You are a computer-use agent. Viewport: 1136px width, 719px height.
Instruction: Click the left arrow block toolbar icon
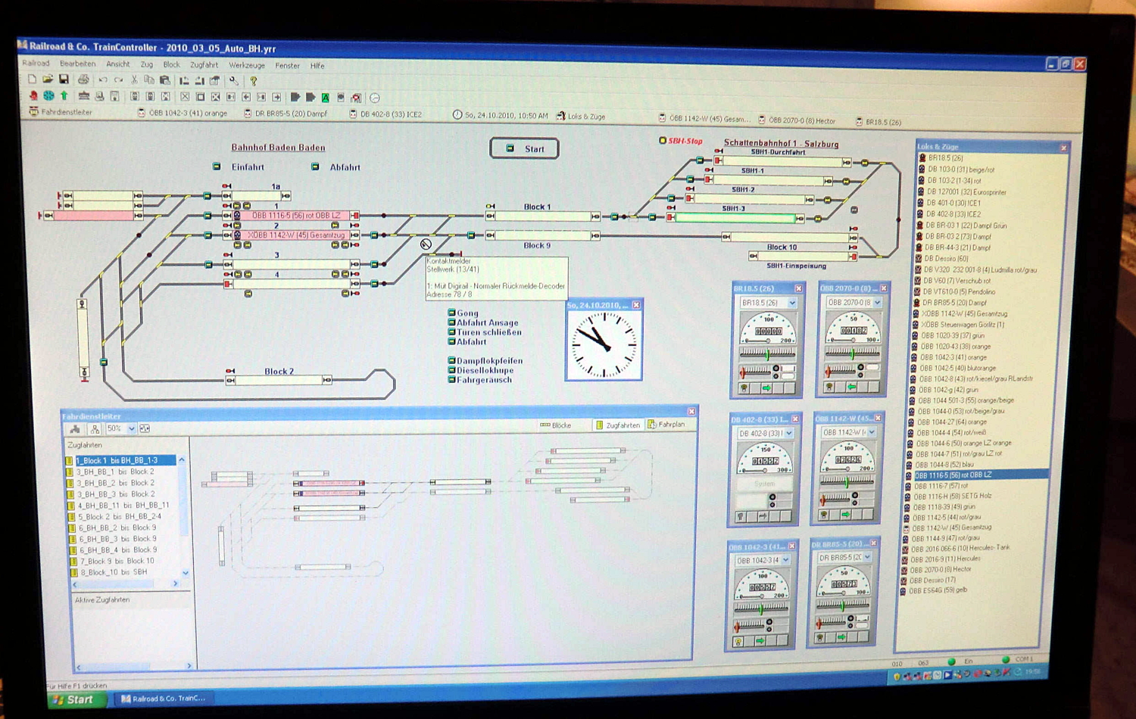[x=246, y=97]
